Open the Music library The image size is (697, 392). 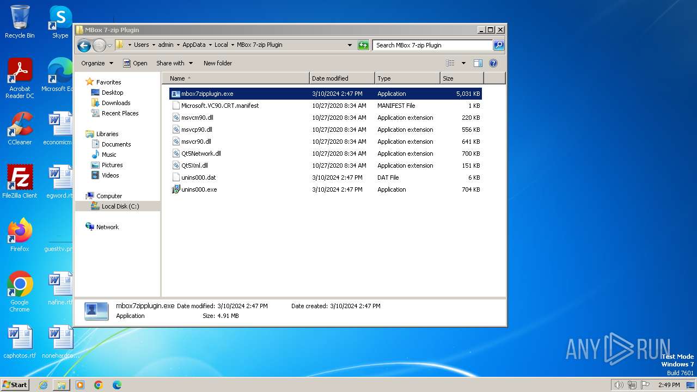[109, 155]
